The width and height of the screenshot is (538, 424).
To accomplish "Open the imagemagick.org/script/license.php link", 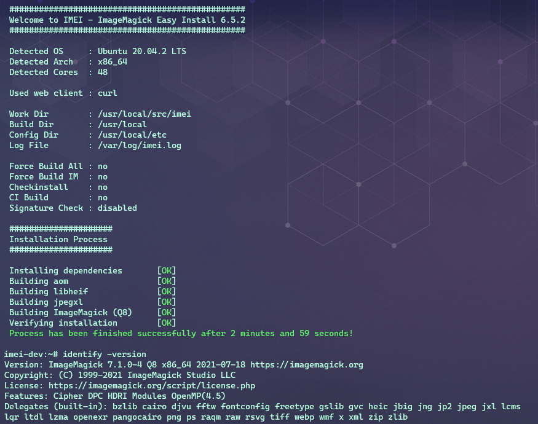I will [152, 385].
